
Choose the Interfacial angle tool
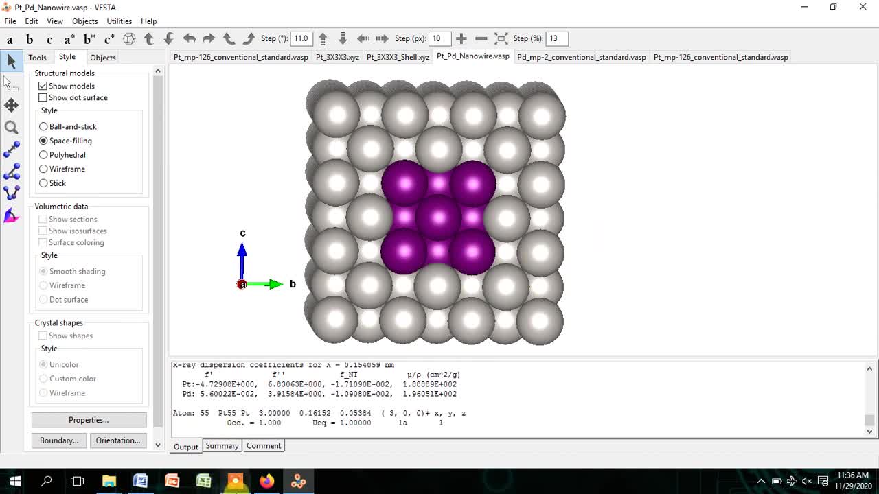11,216
